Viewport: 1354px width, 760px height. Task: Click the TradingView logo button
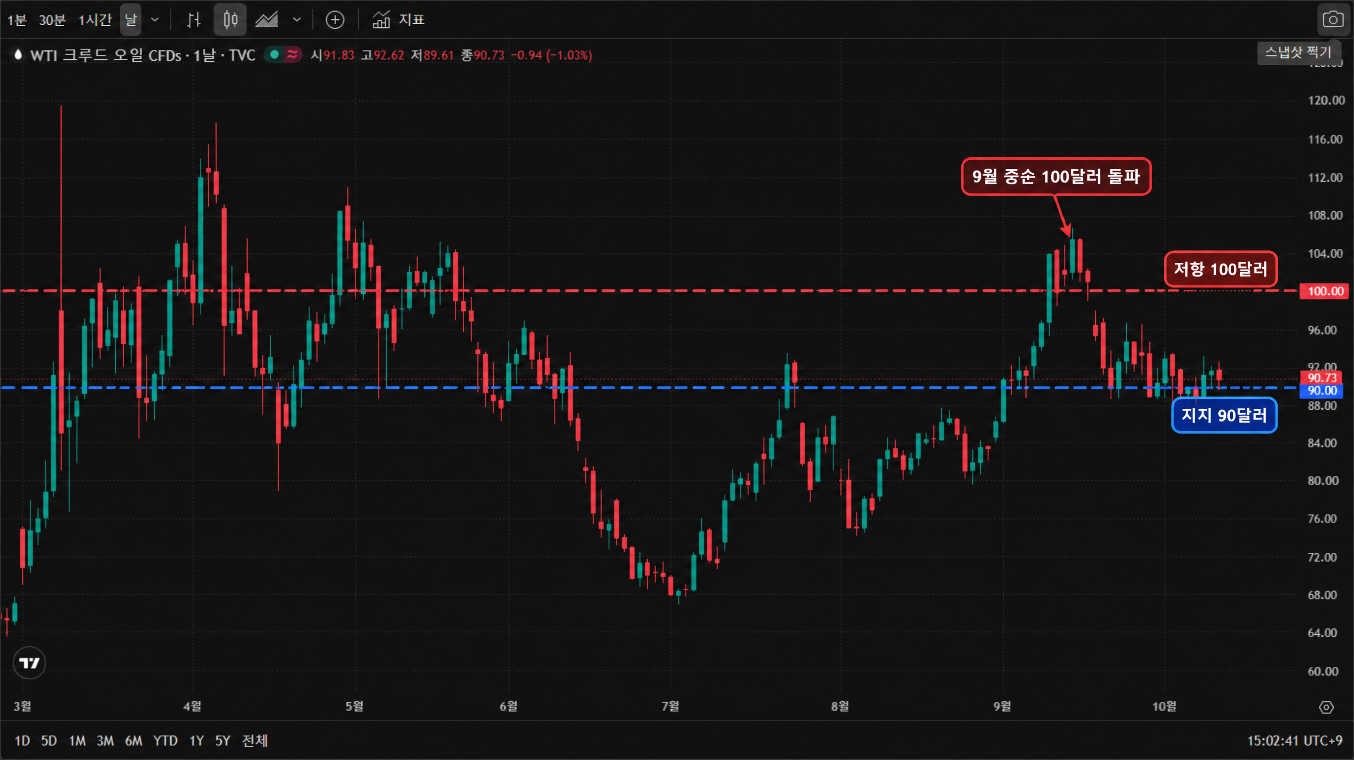(x=29, y=663)
